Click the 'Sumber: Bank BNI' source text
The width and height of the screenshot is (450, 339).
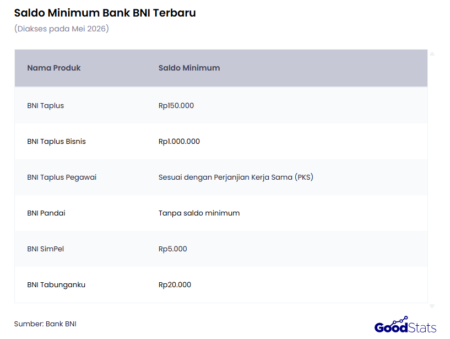tap(45, 324)
